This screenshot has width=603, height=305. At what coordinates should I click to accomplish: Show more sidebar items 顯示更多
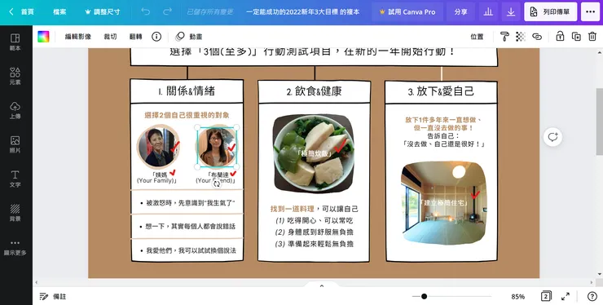coord(15,247)
